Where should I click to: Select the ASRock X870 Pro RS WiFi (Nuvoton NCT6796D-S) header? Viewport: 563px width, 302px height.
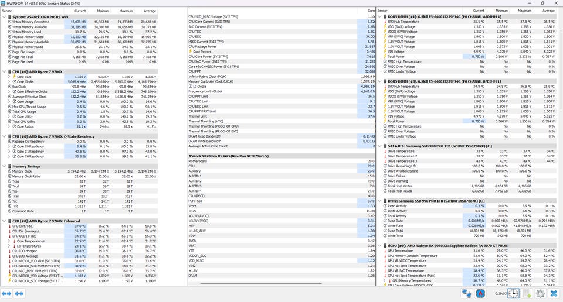(282, 156)
